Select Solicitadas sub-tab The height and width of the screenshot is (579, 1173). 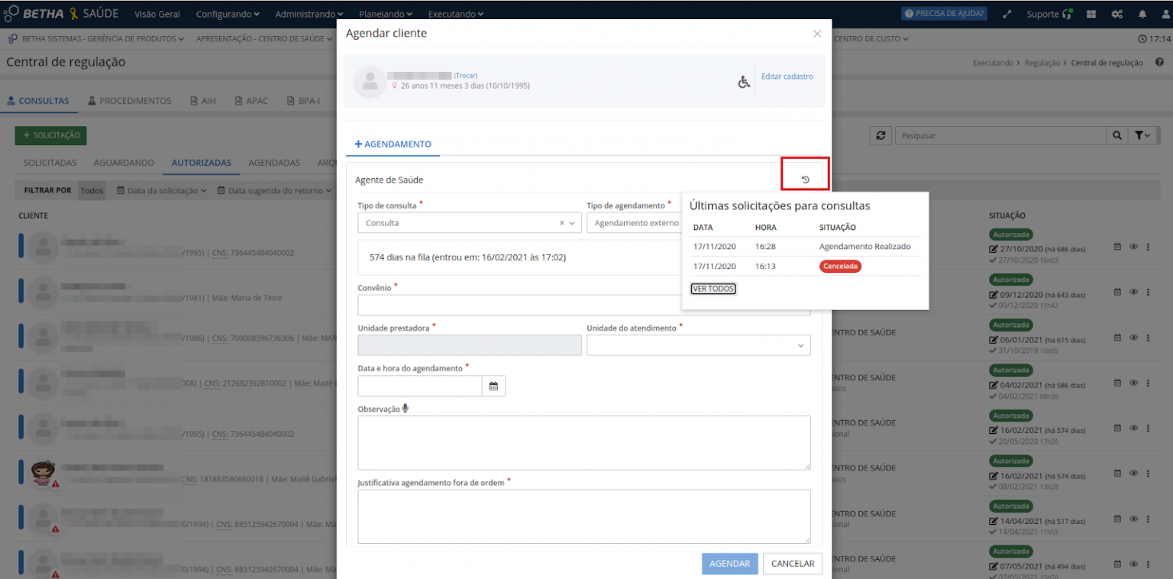[50, 163]
